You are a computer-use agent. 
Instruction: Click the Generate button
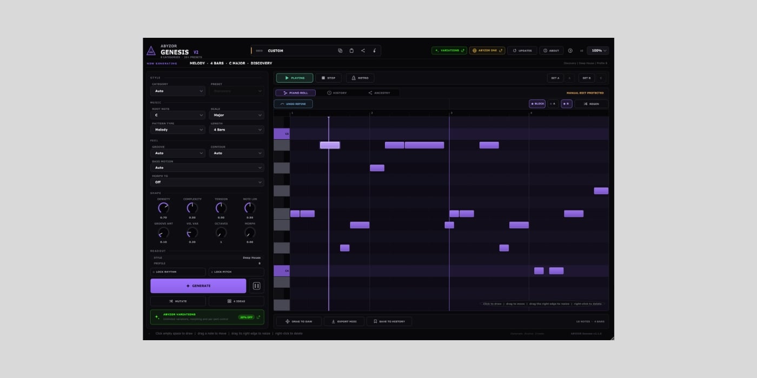pos(198,286)
